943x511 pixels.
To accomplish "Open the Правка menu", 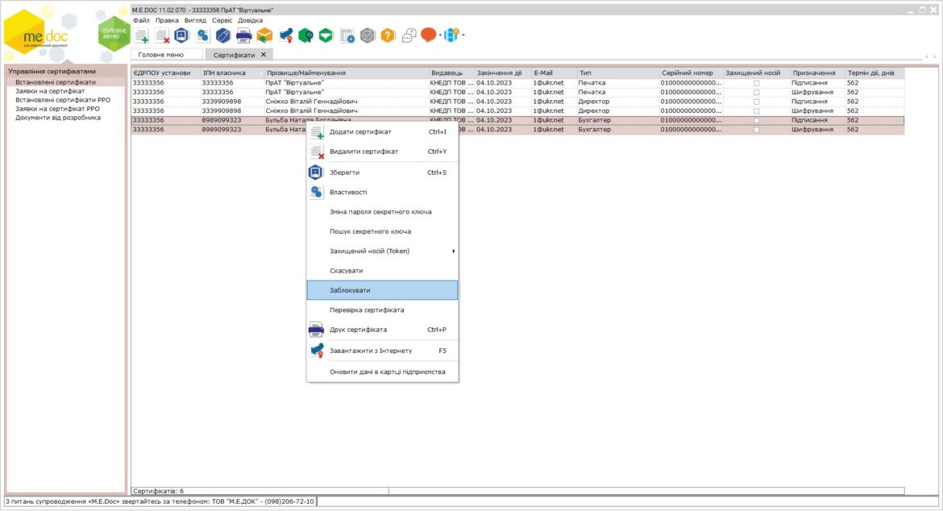I will click(167, 20).
